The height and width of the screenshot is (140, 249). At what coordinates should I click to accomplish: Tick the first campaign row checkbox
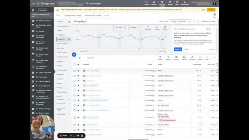[74, 71]
